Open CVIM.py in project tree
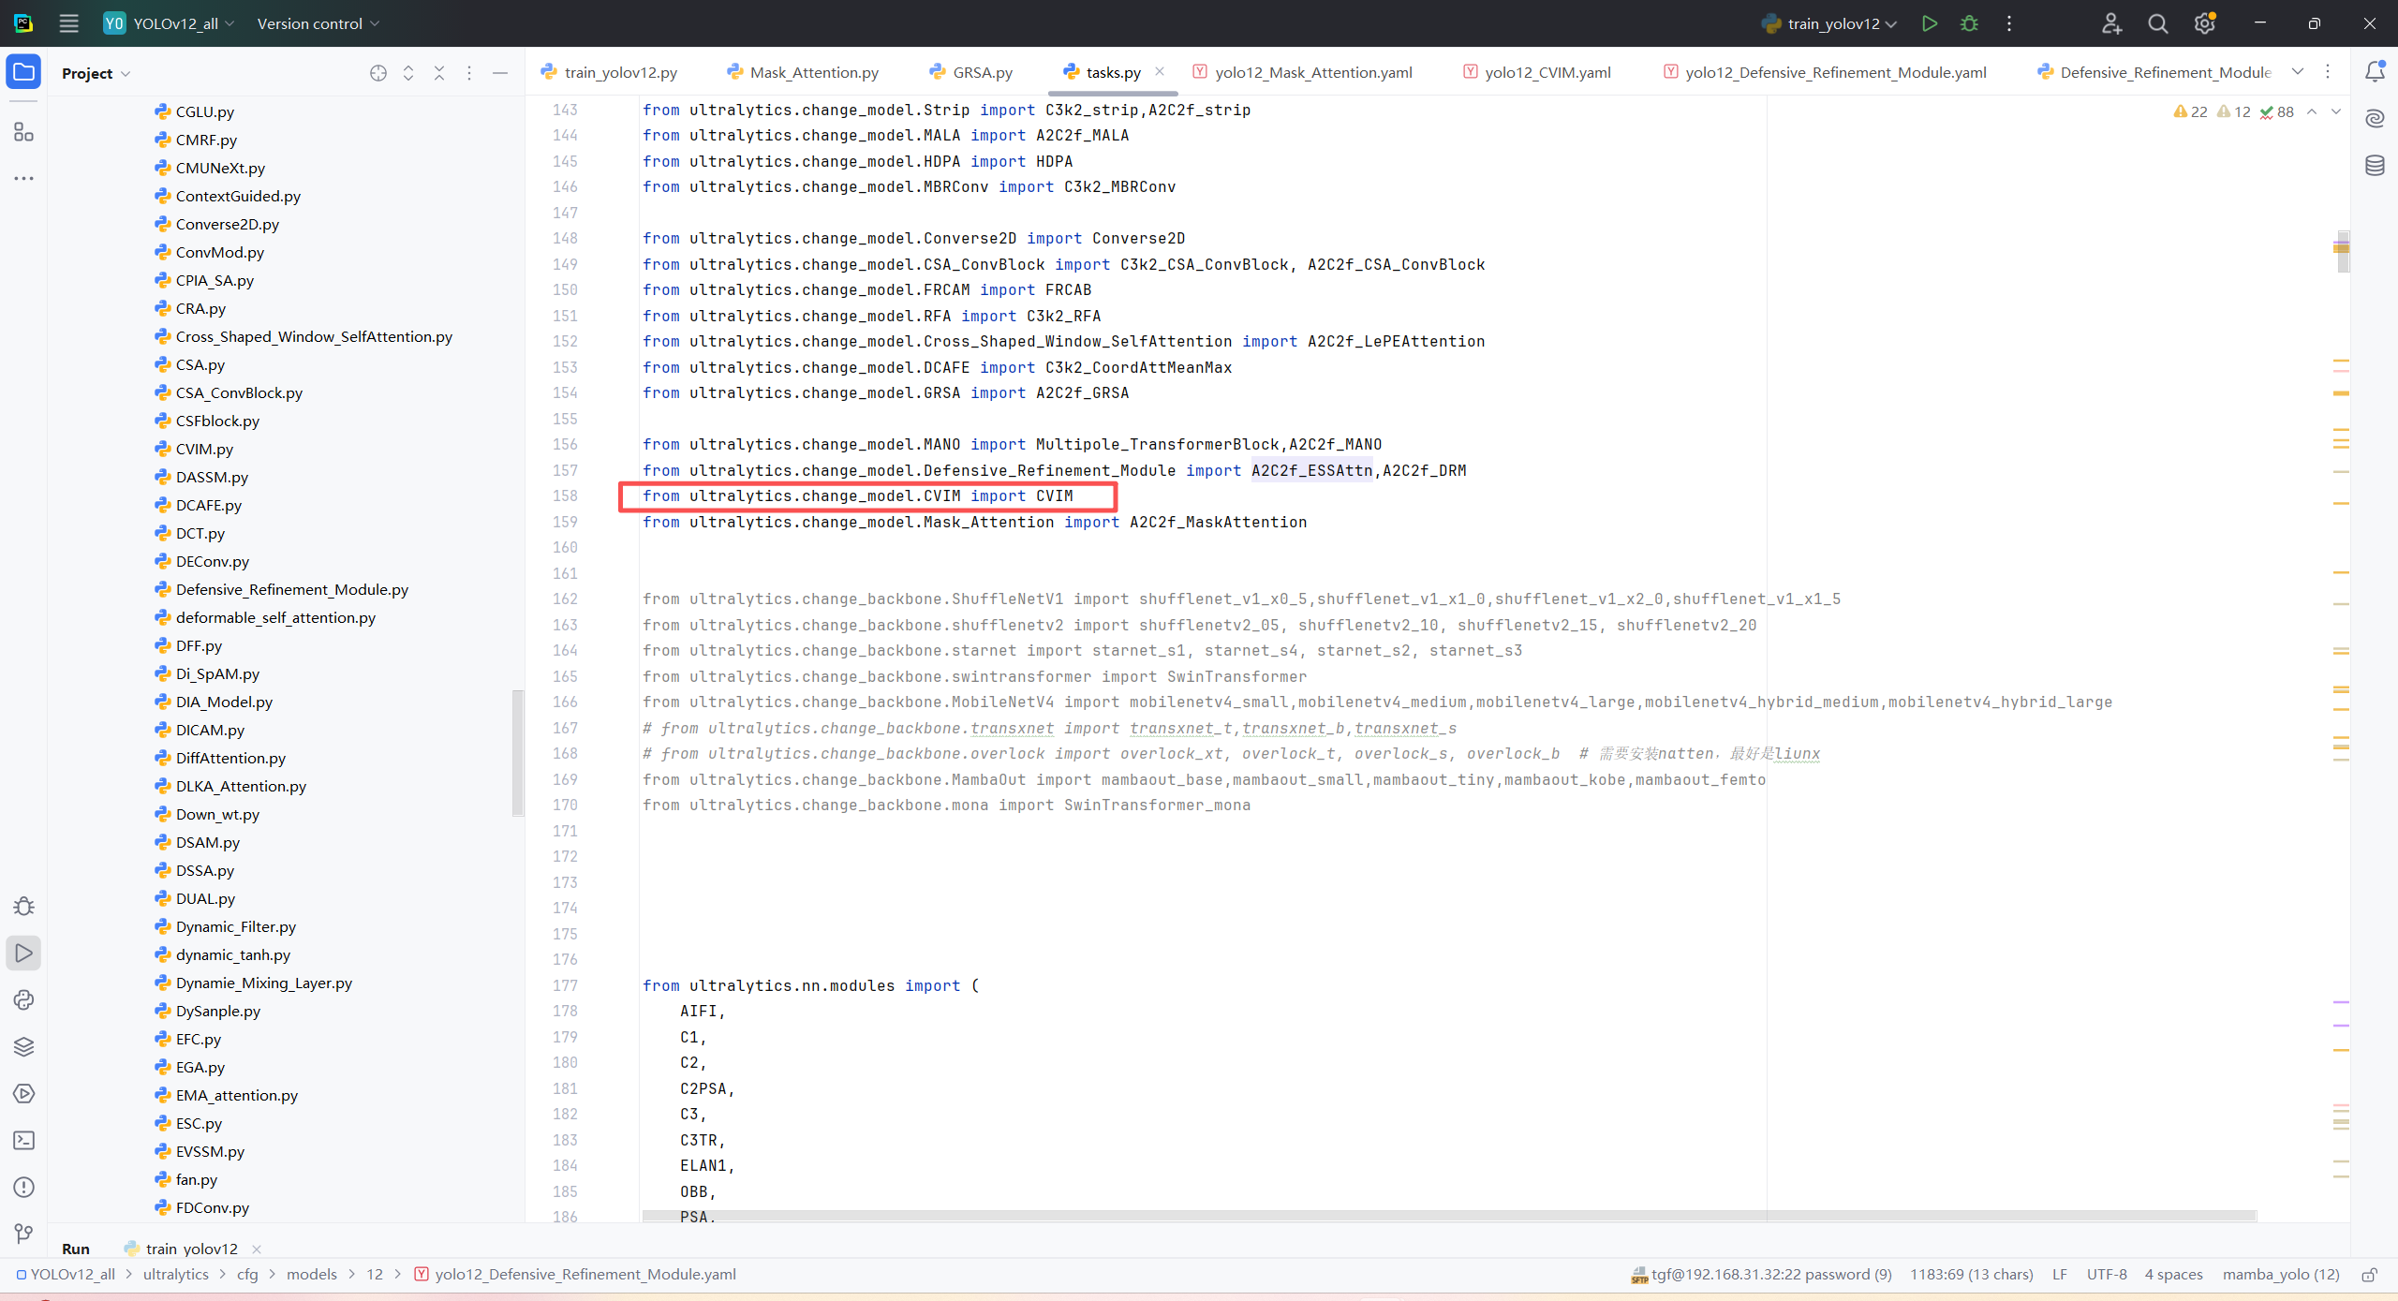 click(204, 449)
